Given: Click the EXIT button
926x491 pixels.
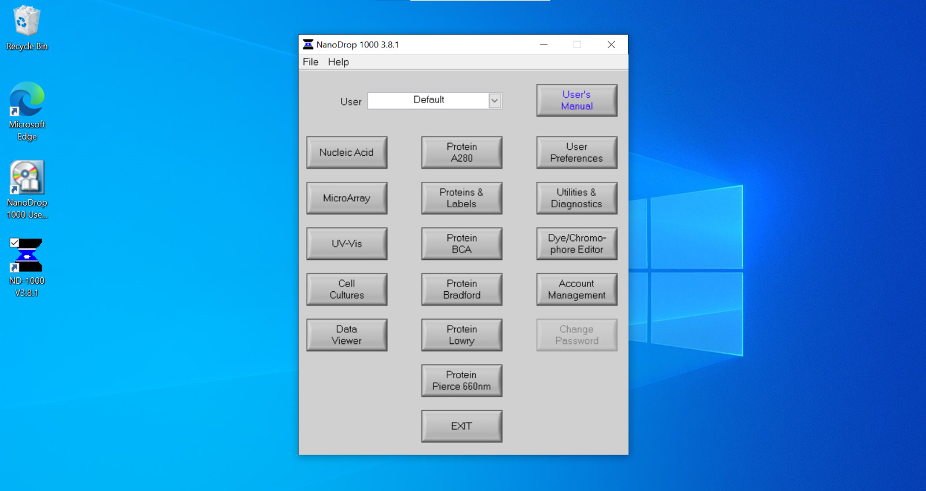Looking at the screenshot, I should [462, 426].
